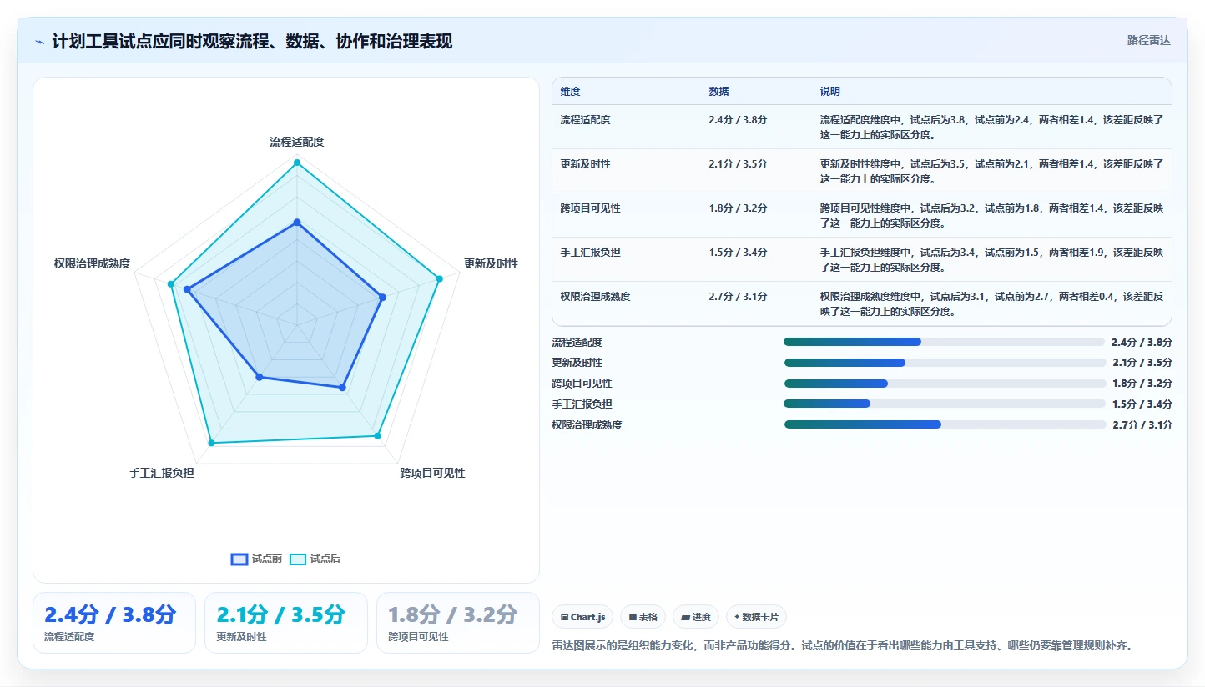Click 试点前 data point on 手工汇报负担 axis
Image resolution: width=1205 pixels, height=687 pixels.
point(259,377)
